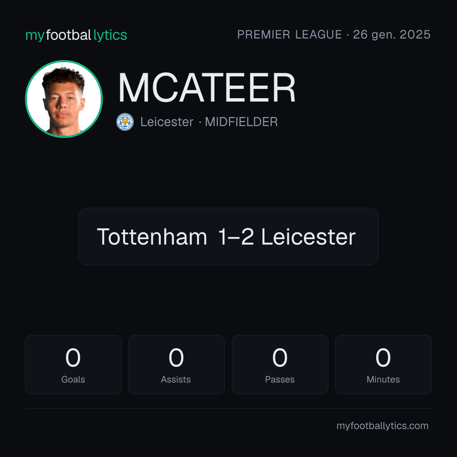
Task: Click the MIDFIELDER position label
Action: (x=241, y=122)
